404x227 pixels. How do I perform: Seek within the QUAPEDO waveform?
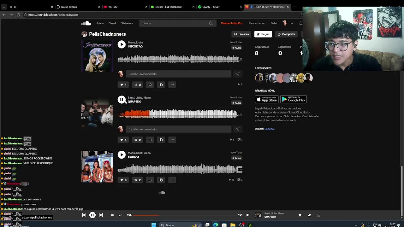(180, 114)
